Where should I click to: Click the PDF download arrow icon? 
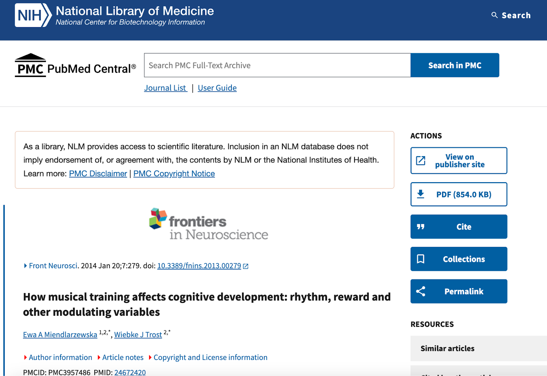point(421,194)
